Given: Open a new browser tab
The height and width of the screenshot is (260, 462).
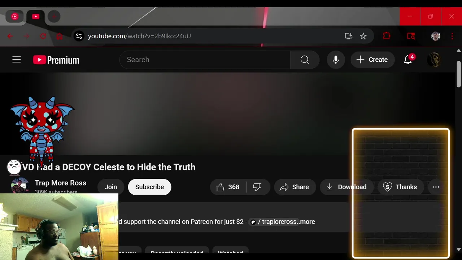Looking at the screenshot, I should click(x=54, y=16).
